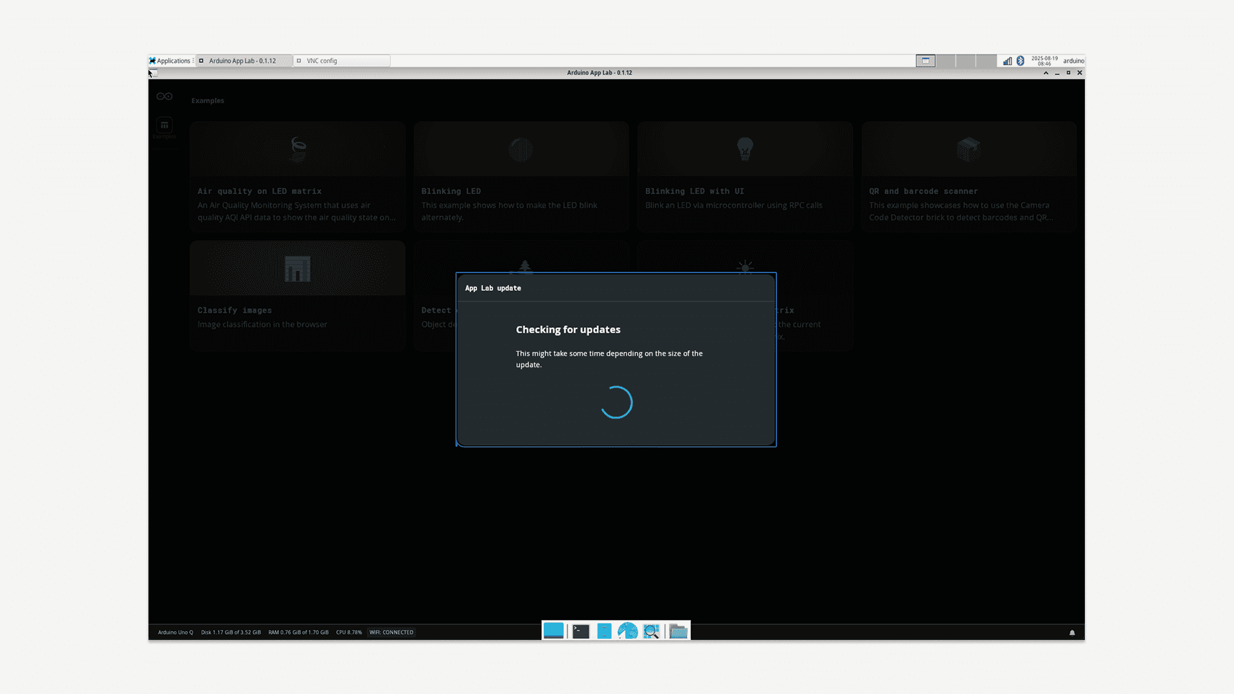This screenshot has height=694, width=1234.
Task: Open the network signal tray icon
Action: 1007,61
